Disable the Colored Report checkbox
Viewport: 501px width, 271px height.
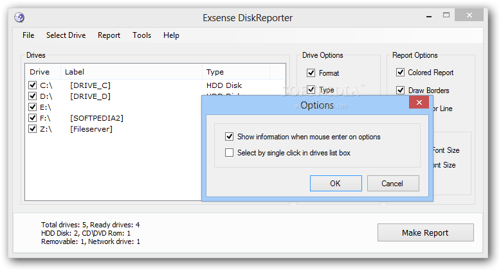point(401,72)
